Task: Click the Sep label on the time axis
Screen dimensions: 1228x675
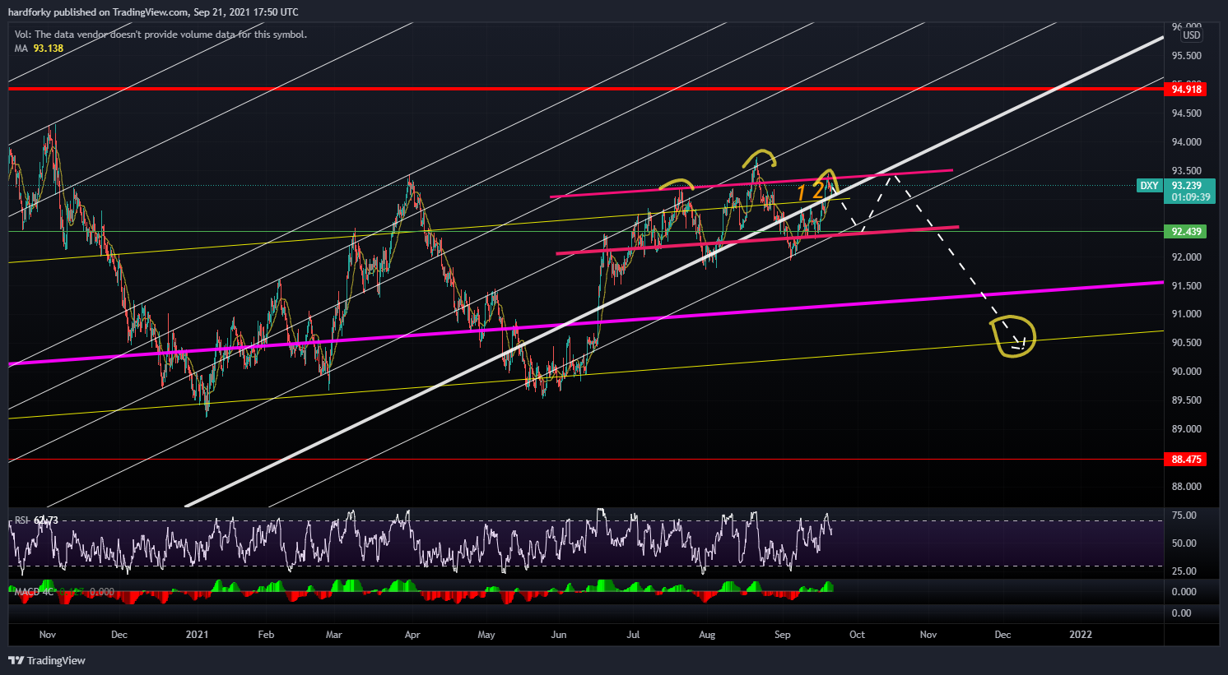Action: [783, 635]
